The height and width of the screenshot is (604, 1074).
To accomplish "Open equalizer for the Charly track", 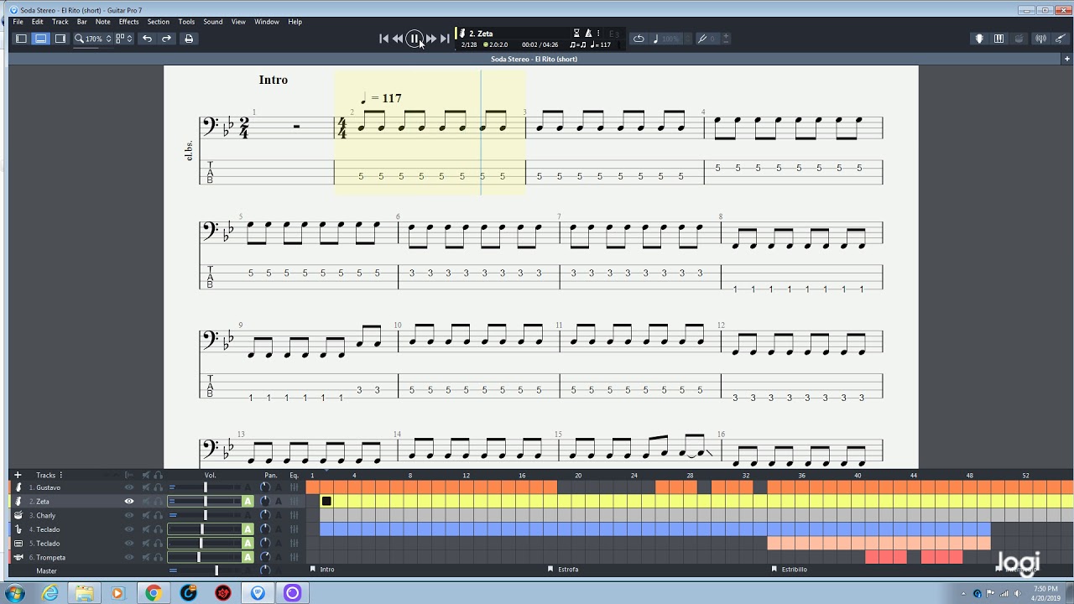I will point(294,515).
